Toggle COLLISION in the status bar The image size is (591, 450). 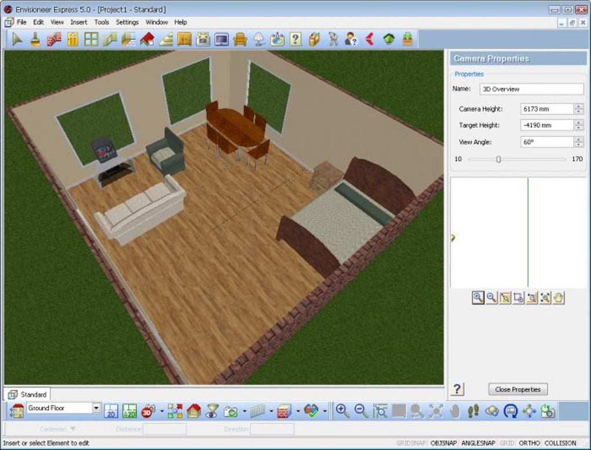click(x=560, y=443)
